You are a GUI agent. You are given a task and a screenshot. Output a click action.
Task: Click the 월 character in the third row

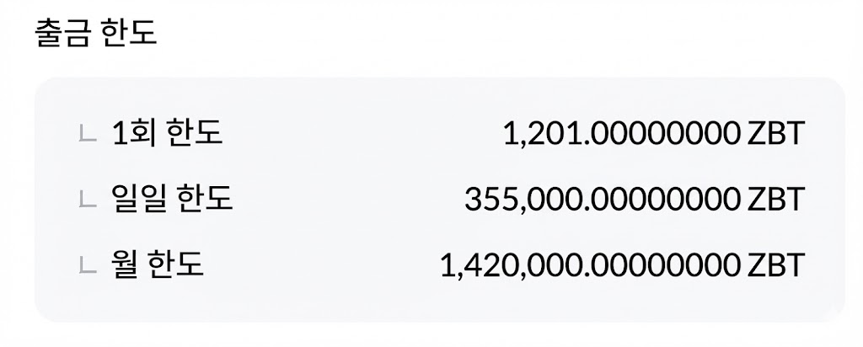click(x=123, y=266)
